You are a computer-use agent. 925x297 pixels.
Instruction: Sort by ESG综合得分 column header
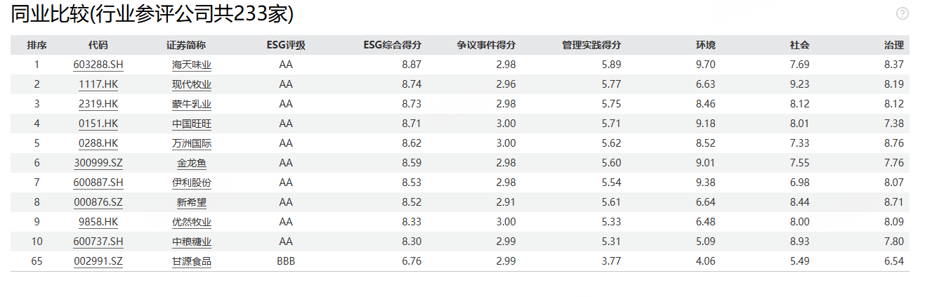click(392, 45)
